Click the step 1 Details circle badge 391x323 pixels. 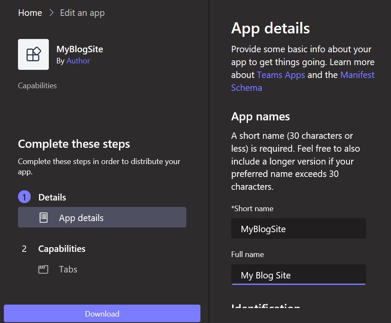24,197
